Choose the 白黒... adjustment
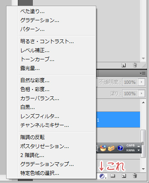Viewport: 149px width, 183px height. click(57, 107)
